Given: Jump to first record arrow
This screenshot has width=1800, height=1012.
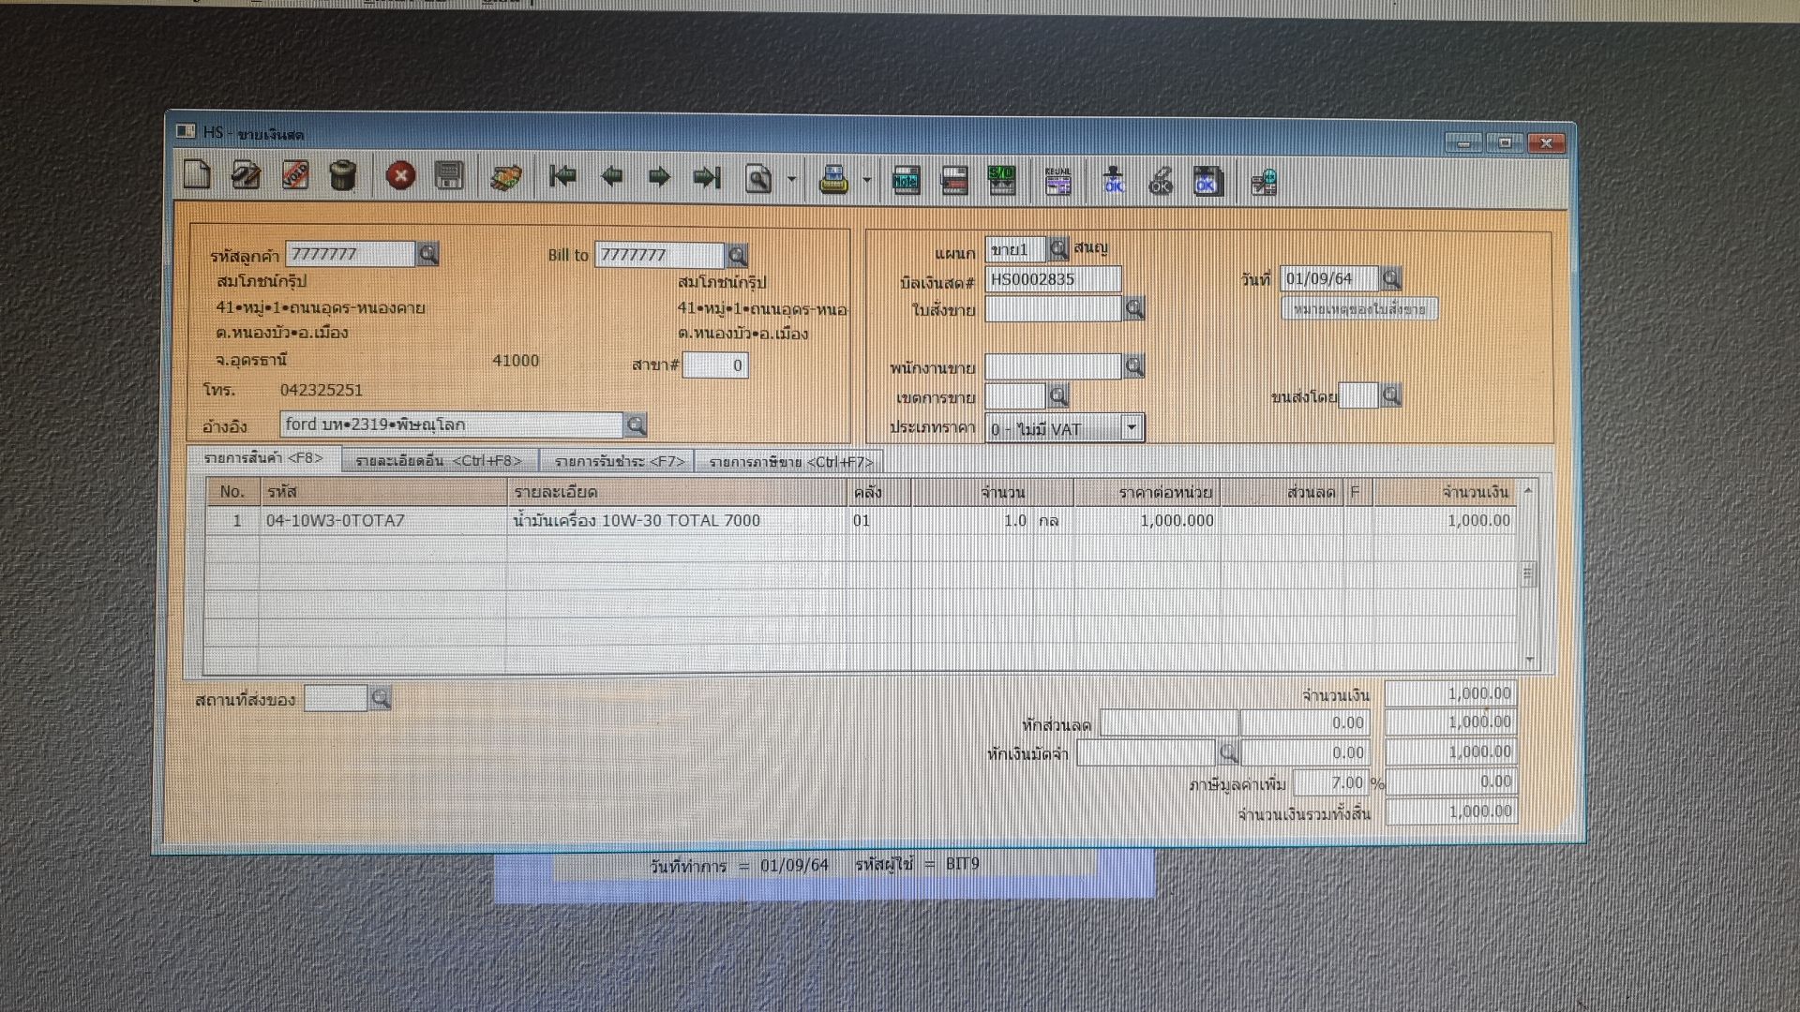Looking at the screenshot, I should [x=562, y=176].
